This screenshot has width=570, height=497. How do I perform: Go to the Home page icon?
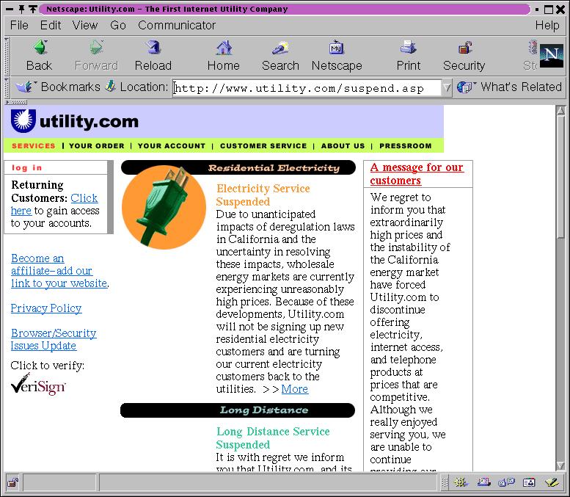click(x=224, y=48)
